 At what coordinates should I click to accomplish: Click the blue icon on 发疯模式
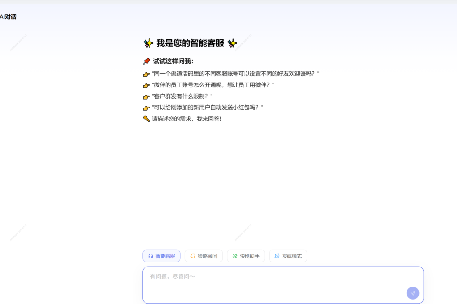[277, 256]
